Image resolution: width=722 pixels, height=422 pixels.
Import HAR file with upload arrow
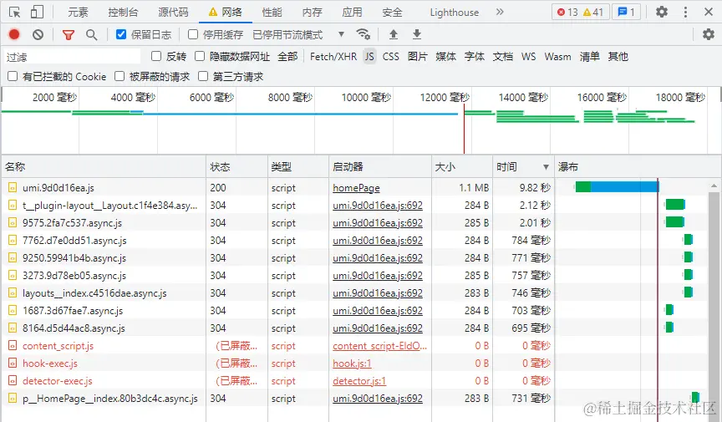click(394, 34)
